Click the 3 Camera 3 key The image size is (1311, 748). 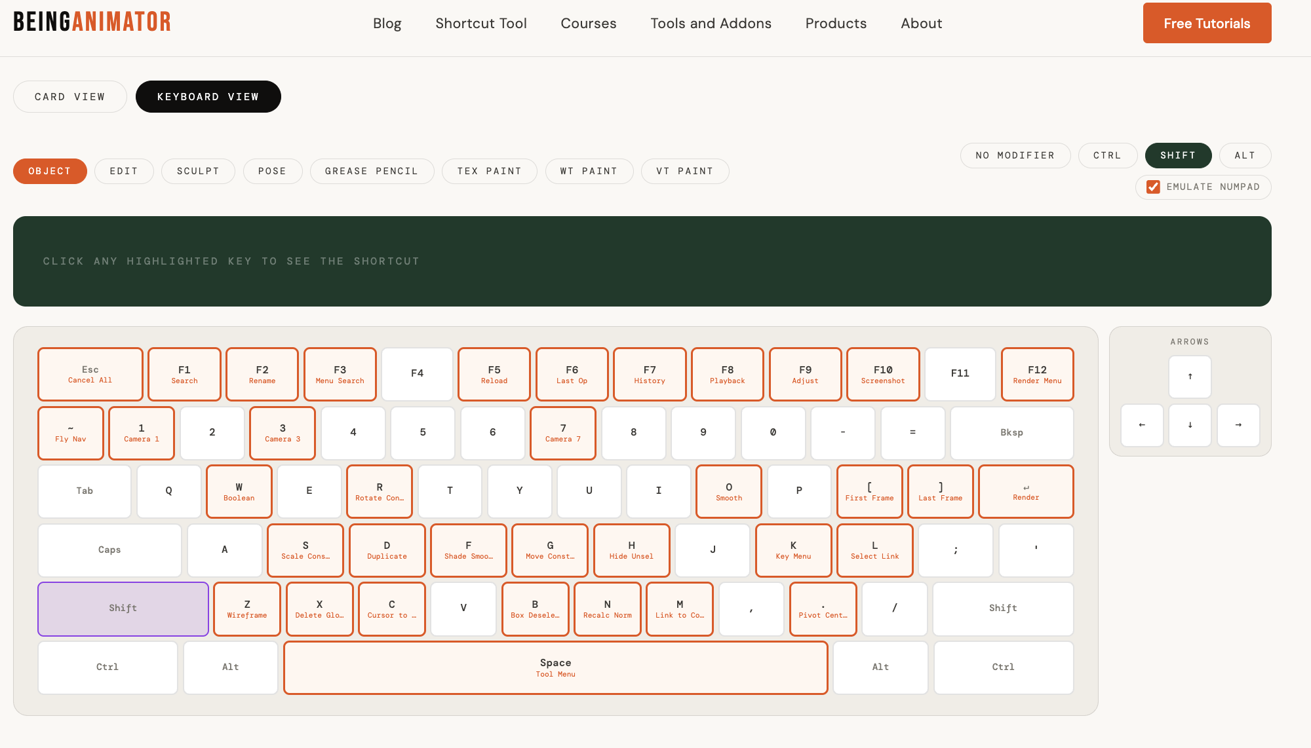tap(283, 433)
